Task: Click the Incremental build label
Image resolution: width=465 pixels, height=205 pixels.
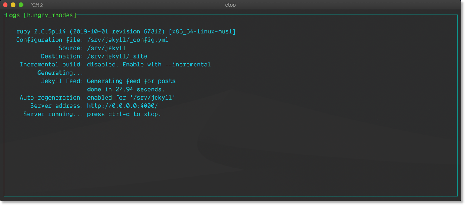Action: click(51, 65)
